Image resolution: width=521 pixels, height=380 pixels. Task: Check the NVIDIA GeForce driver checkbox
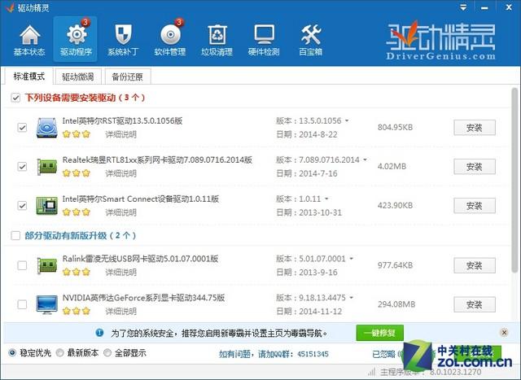tap(22, 304)
